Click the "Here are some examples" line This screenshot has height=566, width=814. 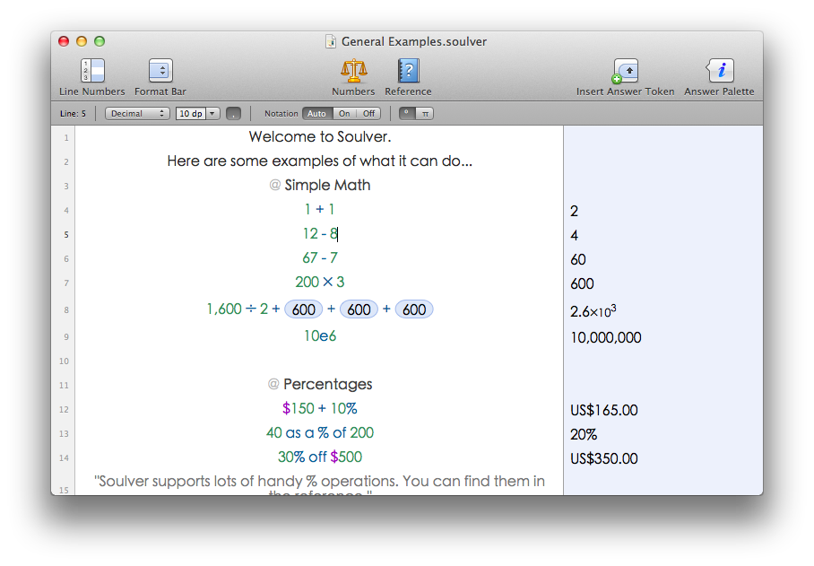point(320,161)
